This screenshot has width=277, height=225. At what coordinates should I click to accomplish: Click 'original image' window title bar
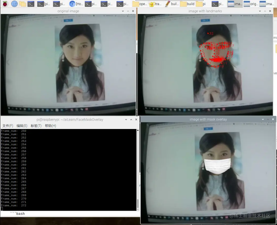pos(68,11)
